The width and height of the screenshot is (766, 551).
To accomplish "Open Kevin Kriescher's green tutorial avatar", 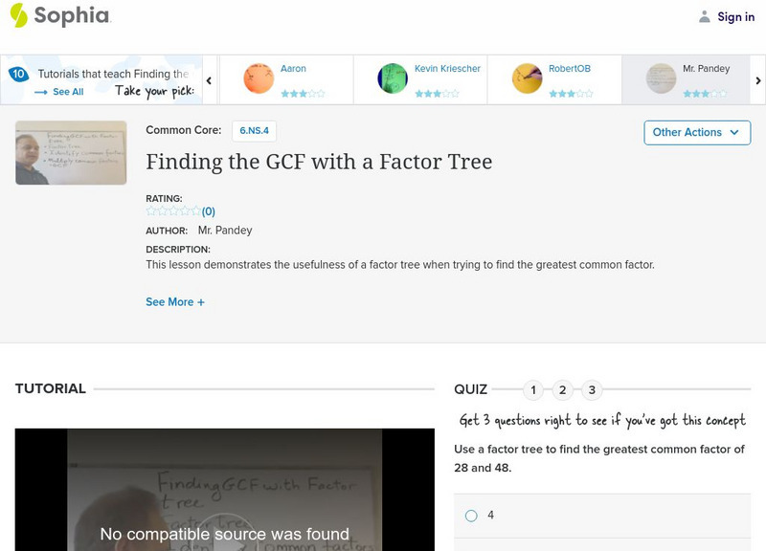I will point(393,78).
